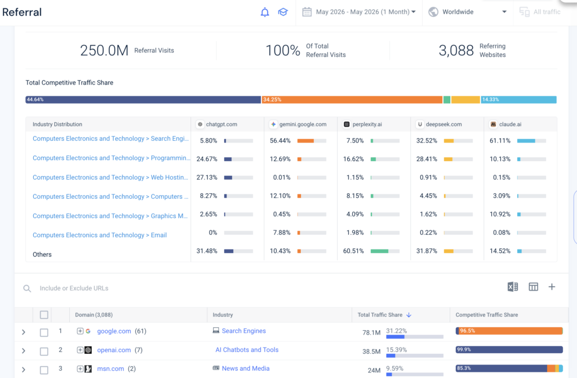The image size is (577, 378).
Task: Click the plus box next to google.com
Action: (80, 331)
